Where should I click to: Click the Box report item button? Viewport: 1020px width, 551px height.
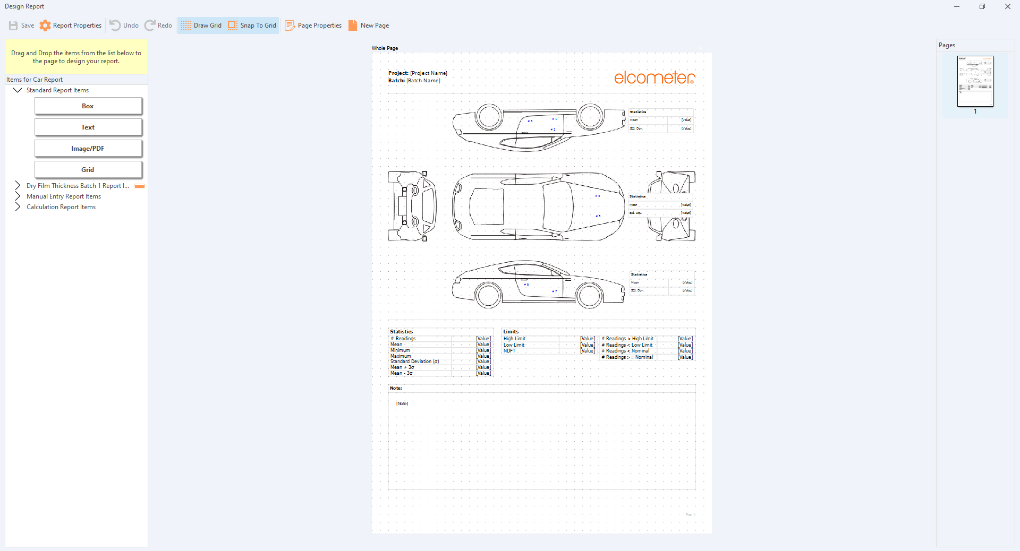point(88,106)
